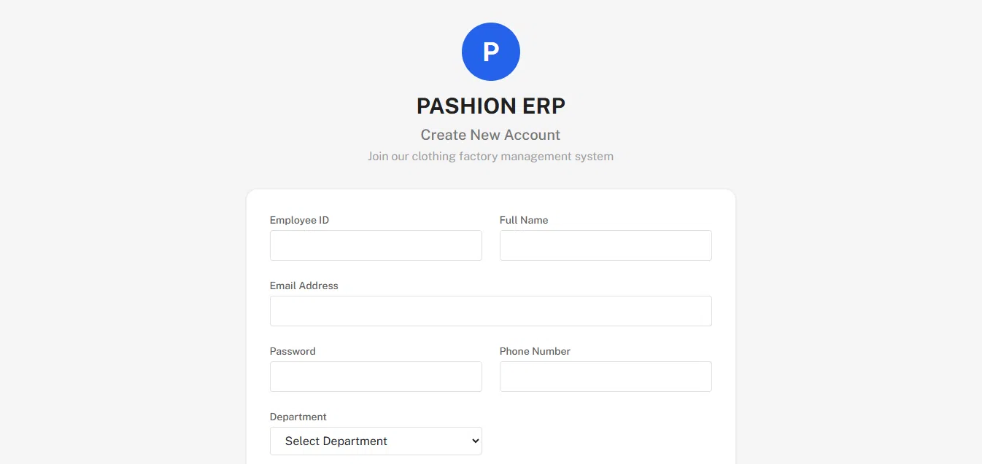982x464 pixels.
Task: Click the Phone Number label
Action: pyautogui.click(x=535, y=351)
